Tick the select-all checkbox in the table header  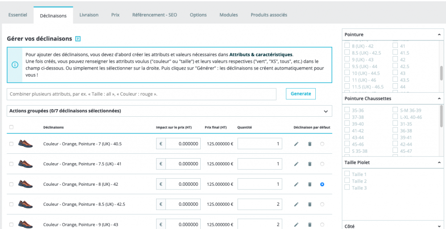(12, 127)
